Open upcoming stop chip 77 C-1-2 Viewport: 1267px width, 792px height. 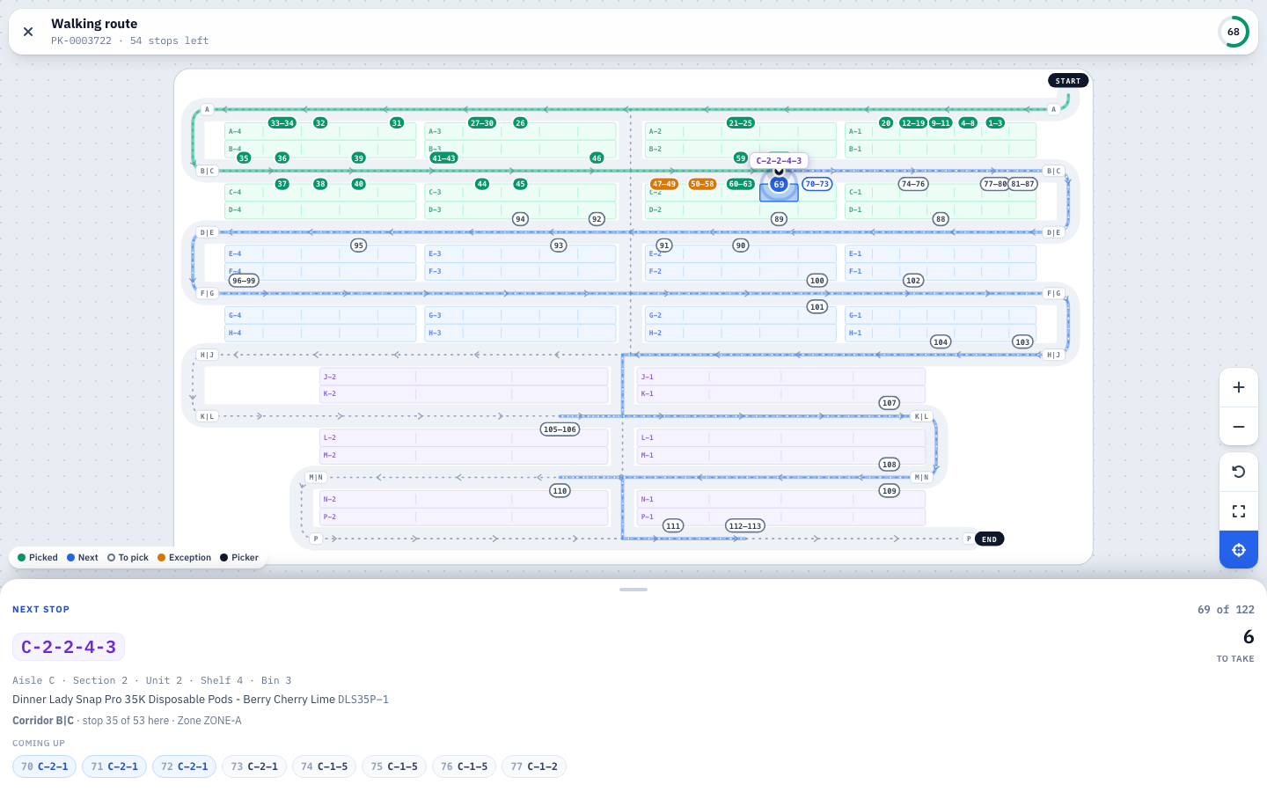click(534, 766)
